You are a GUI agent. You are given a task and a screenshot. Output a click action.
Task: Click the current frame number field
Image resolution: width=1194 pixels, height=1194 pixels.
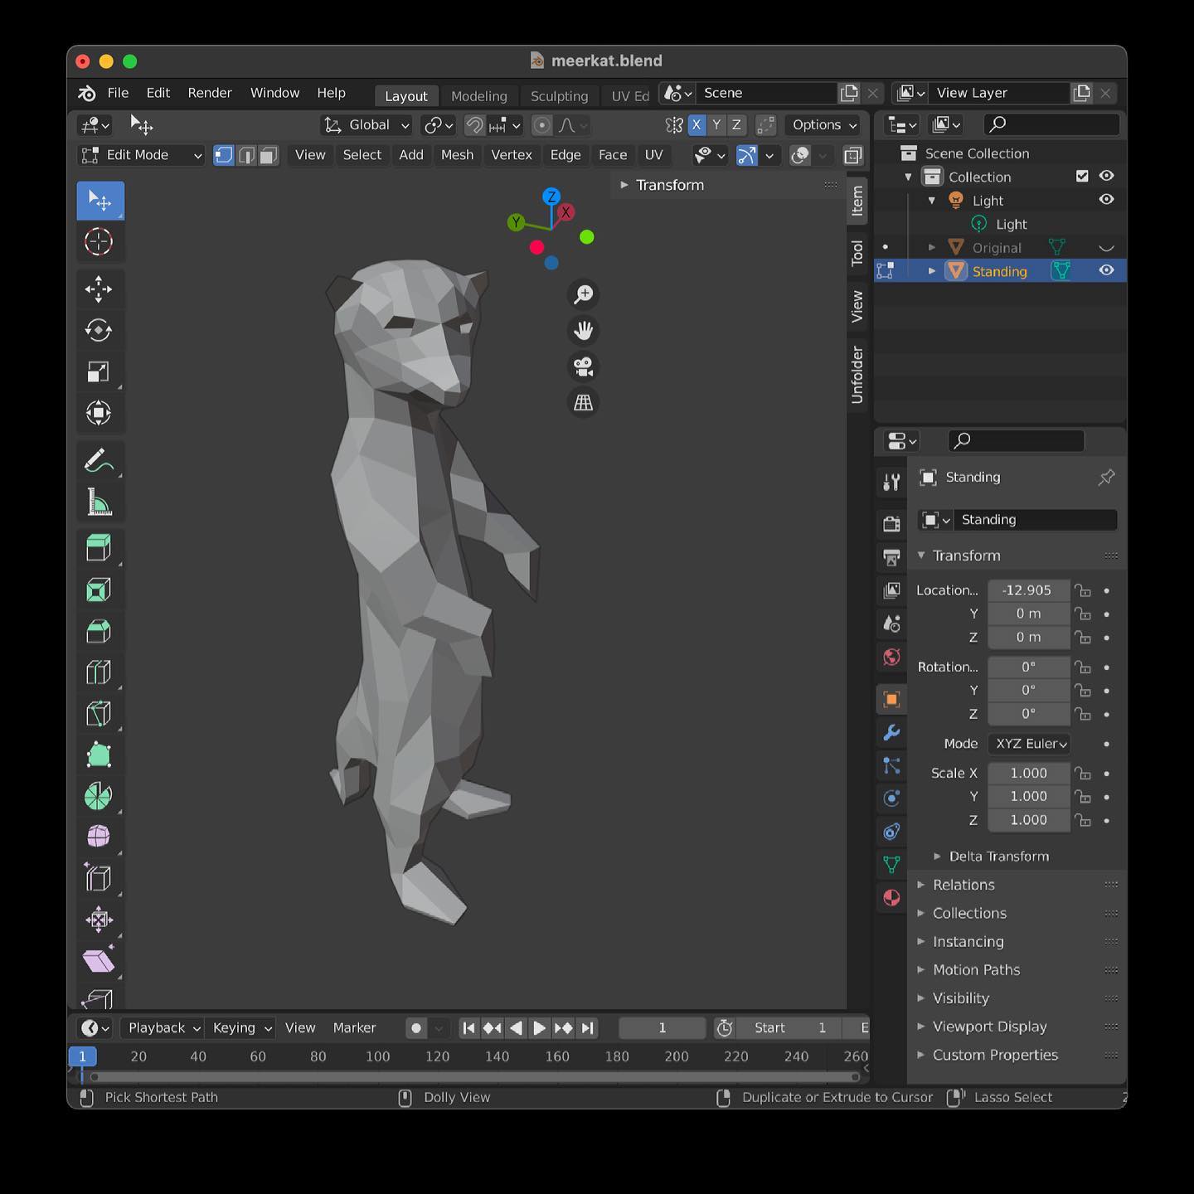pos(663,1028)
